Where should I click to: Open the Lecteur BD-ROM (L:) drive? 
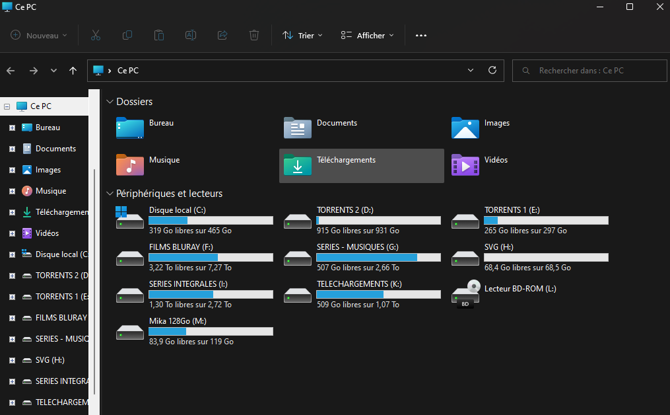tap(512, 289)
